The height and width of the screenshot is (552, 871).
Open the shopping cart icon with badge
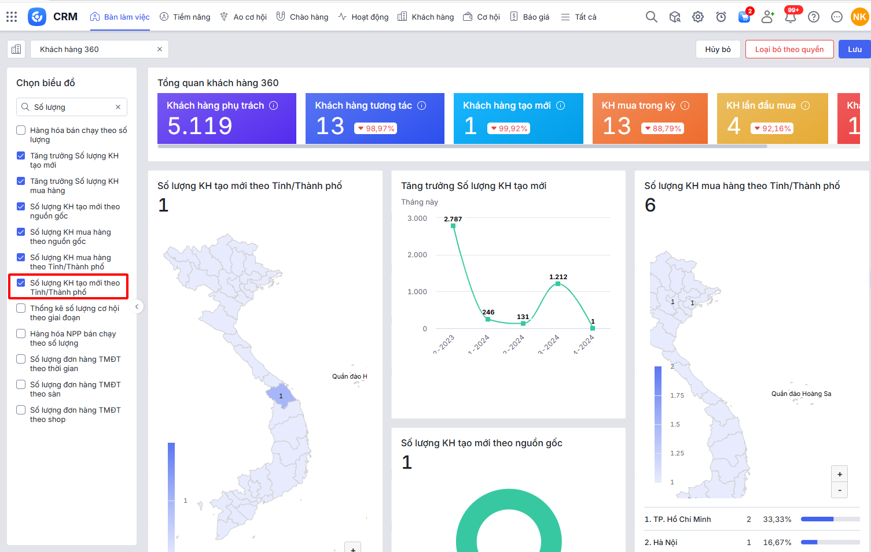pos(744,17)
